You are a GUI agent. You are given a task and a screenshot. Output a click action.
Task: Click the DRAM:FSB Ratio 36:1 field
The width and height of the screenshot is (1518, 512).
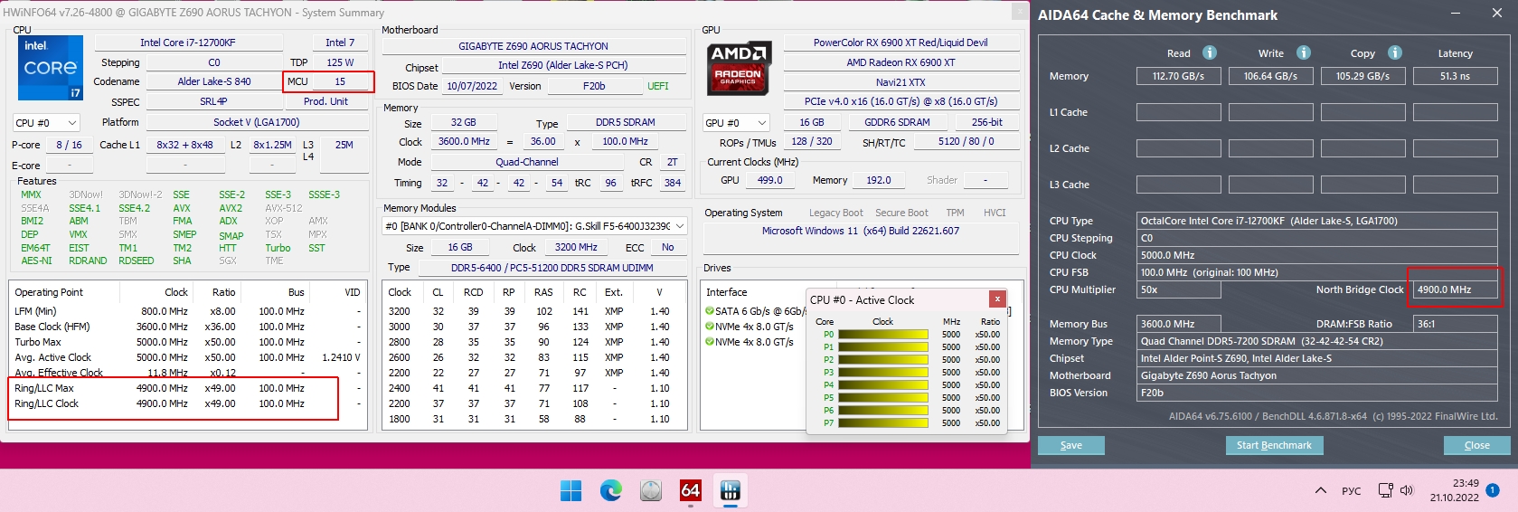point(1455,324)
